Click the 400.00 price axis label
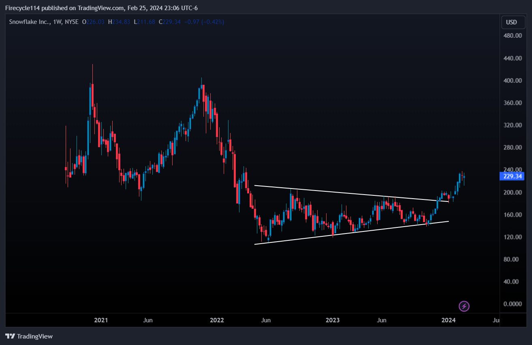Screen dimensions: 532x345 512,81
